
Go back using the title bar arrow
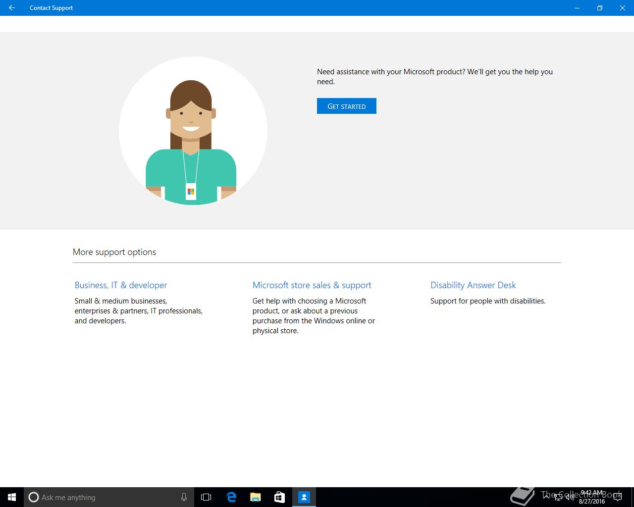(12, 8)
